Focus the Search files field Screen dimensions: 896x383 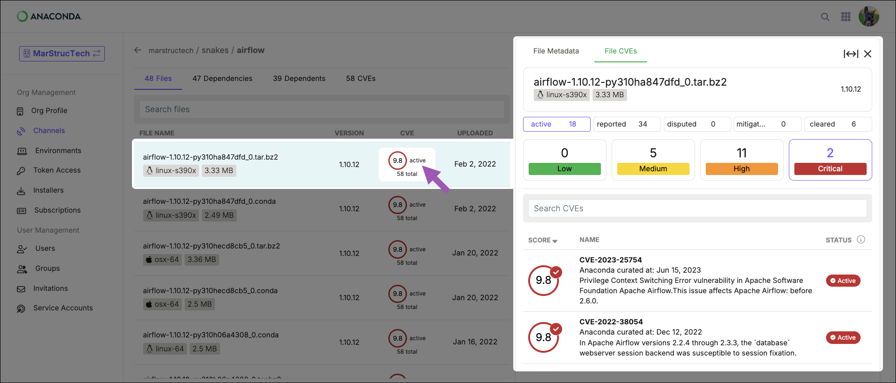click(x=322, y=109)
